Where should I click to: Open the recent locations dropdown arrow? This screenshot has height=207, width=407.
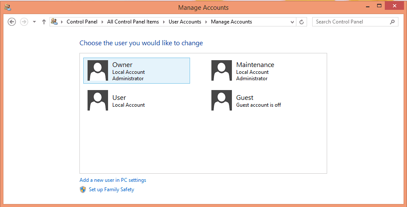point(34,22)
